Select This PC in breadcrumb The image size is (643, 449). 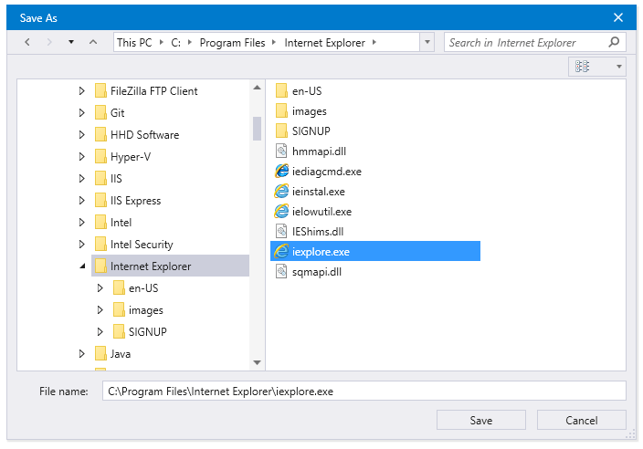[x=134, y=43]
